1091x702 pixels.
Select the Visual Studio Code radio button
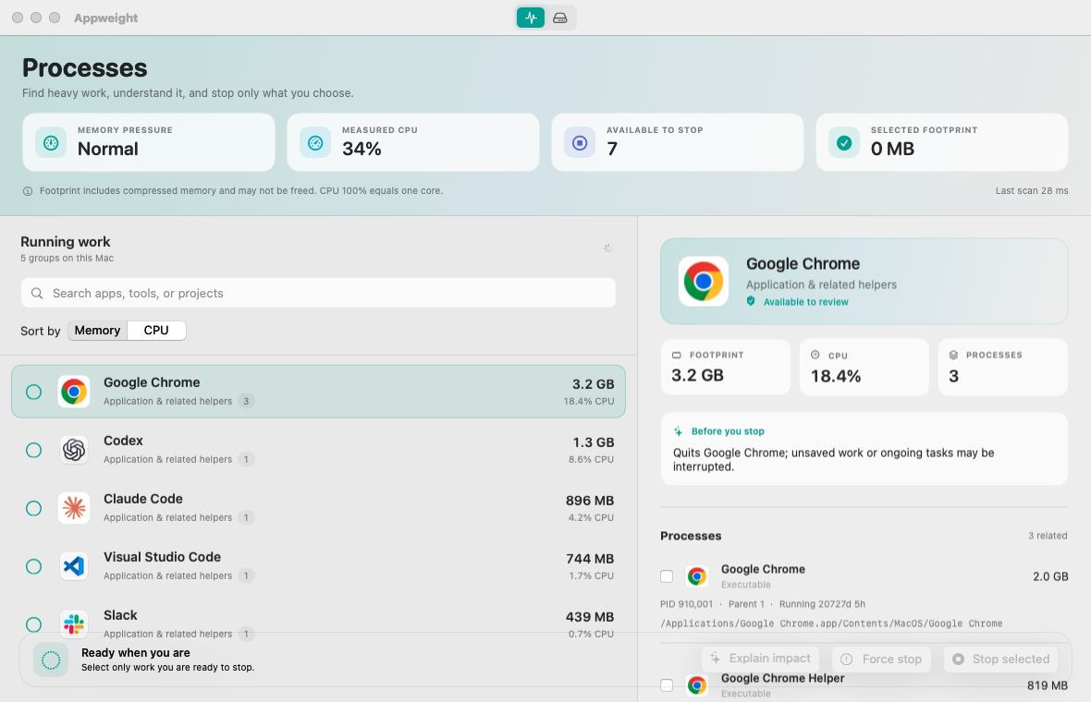33,566
